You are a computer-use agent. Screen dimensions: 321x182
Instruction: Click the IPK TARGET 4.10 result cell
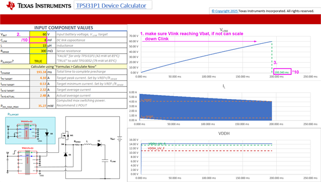pyautogui.click(x=38, y=78)
